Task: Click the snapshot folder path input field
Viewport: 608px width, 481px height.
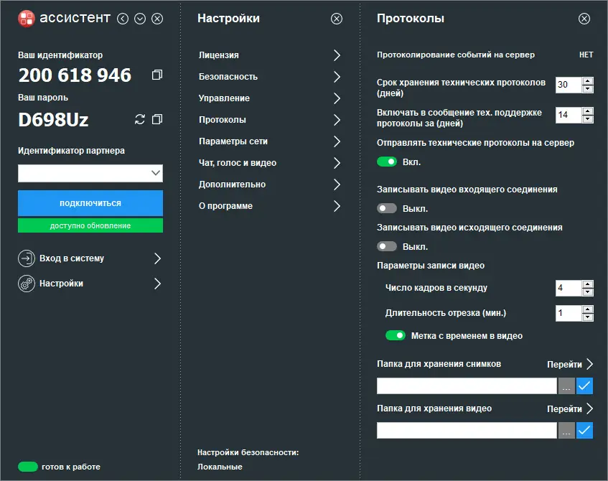Action: point(467,386)
